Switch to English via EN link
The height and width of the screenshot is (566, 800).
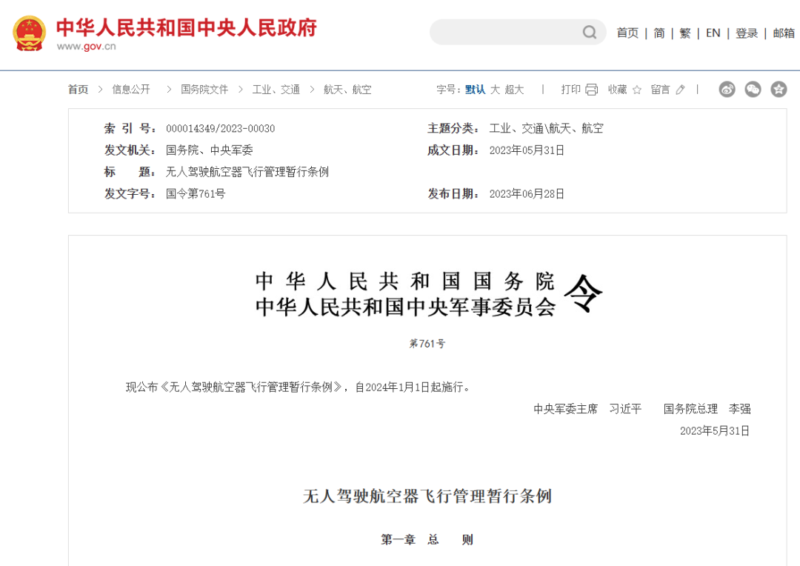713,33
